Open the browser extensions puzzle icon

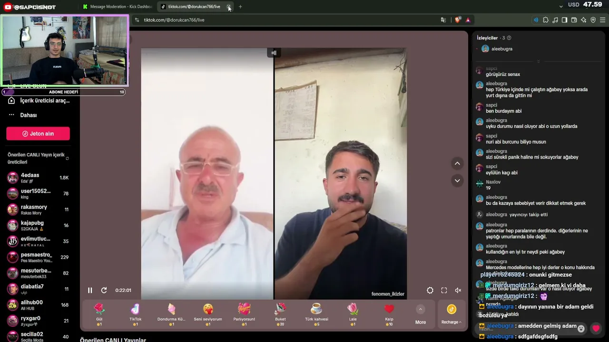point(546,20)
